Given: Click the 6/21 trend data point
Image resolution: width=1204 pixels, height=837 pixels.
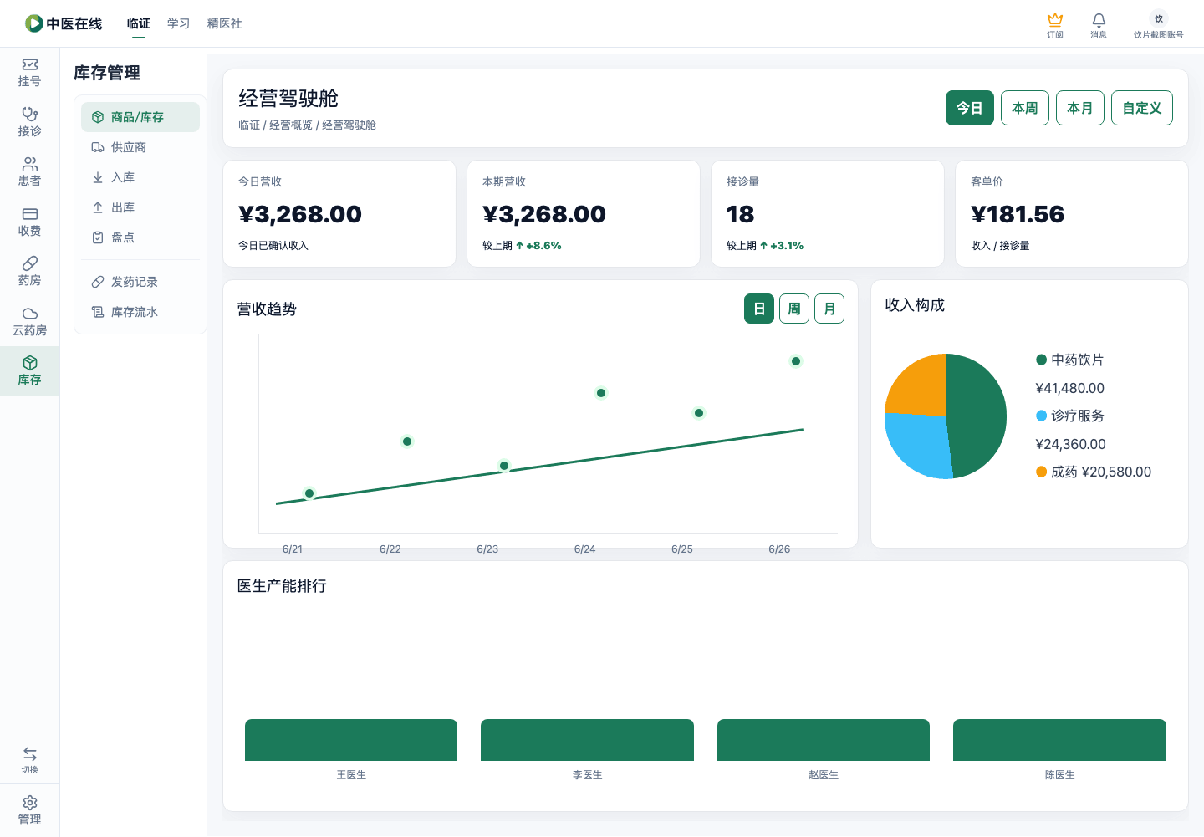Looking at the screenshot, I should (309, 493).
